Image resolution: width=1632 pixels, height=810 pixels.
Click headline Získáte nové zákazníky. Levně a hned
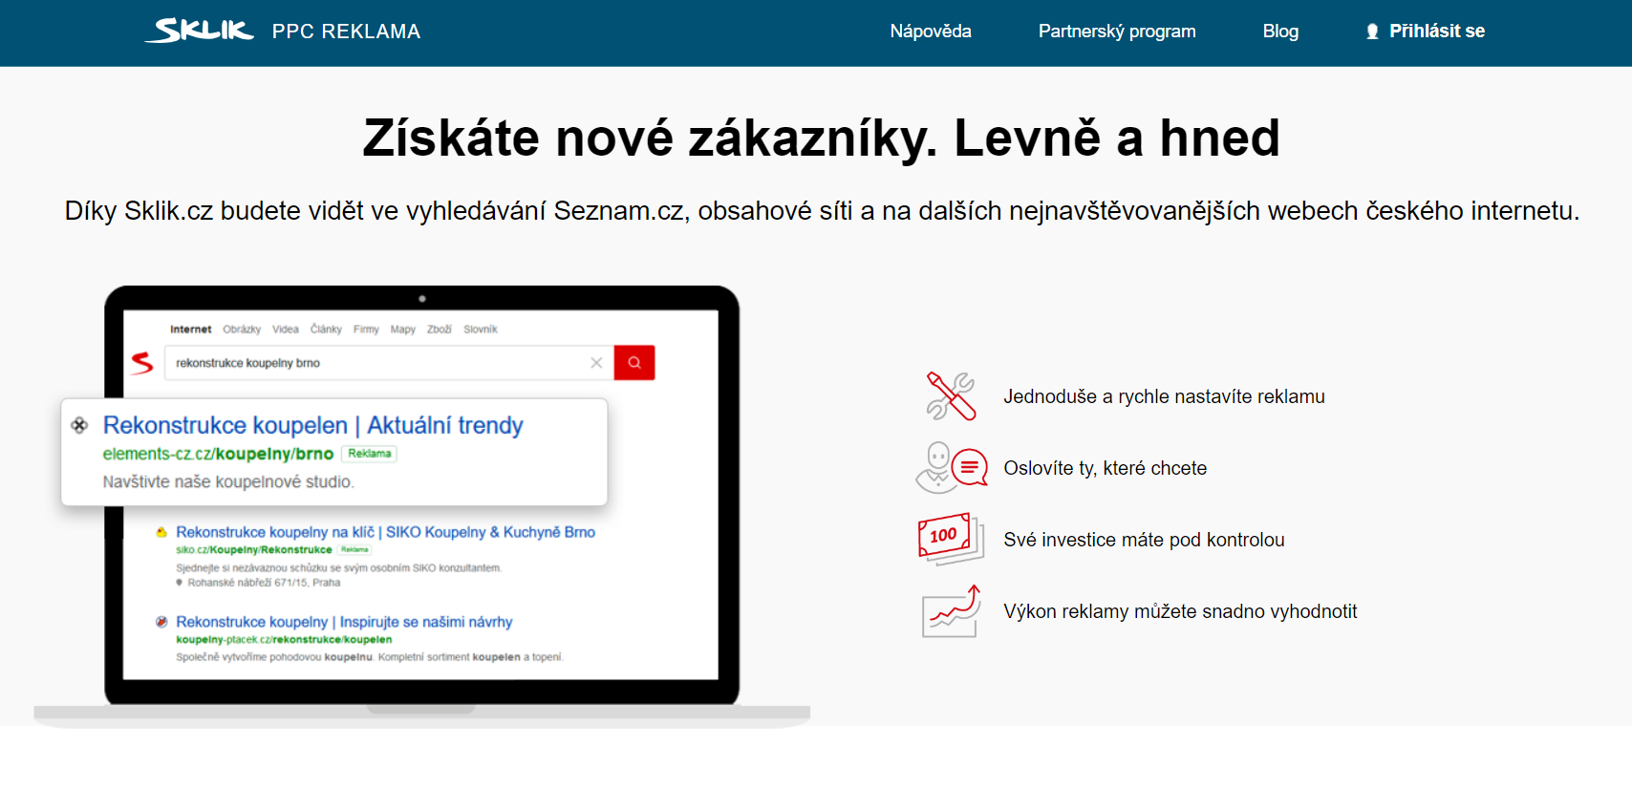click(x=821, y=139)
